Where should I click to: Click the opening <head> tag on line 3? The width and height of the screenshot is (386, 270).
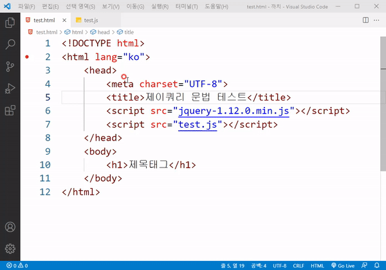pos(100,70)
